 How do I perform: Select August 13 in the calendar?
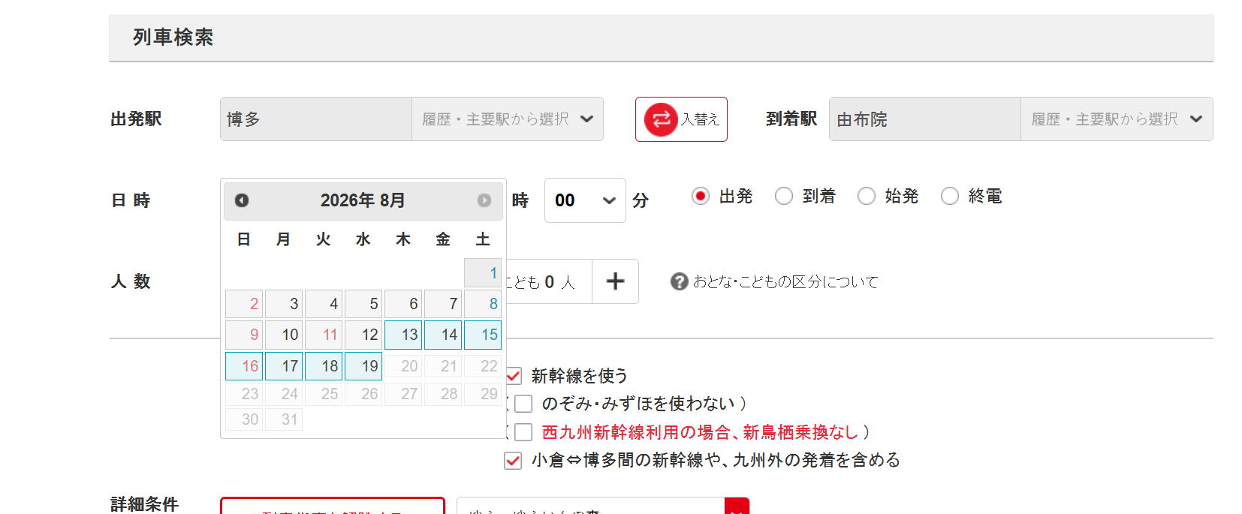coord(403,335)
